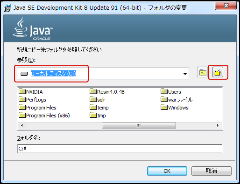Select the Program Files (x86) folder
The image size is (240, 184).
click(x=44, y=116)
